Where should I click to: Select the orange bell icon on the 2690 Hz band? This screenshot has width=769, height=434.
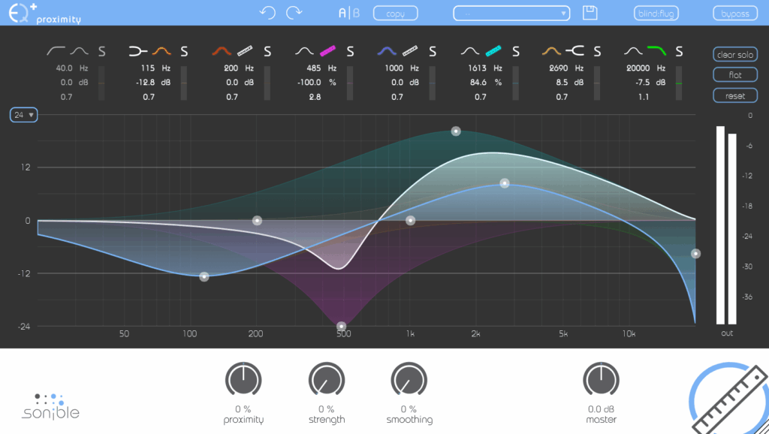click(x=551, y=50)
